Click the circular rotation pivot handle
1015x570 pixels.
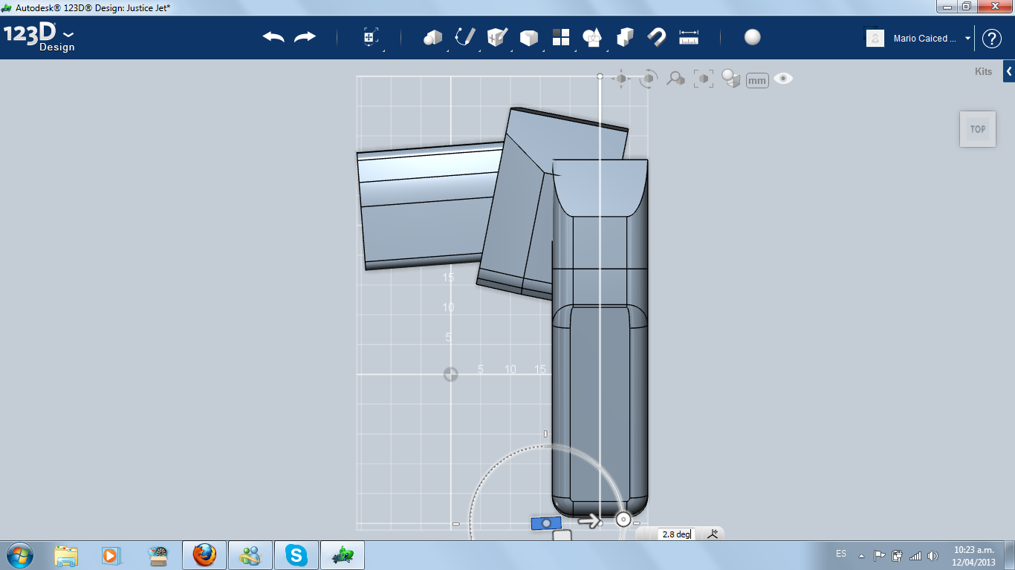(x=624, y=520)
